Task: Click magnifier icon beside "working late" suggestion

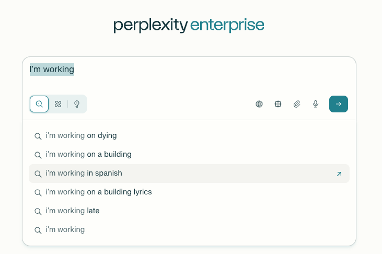Action: point(38,211)
